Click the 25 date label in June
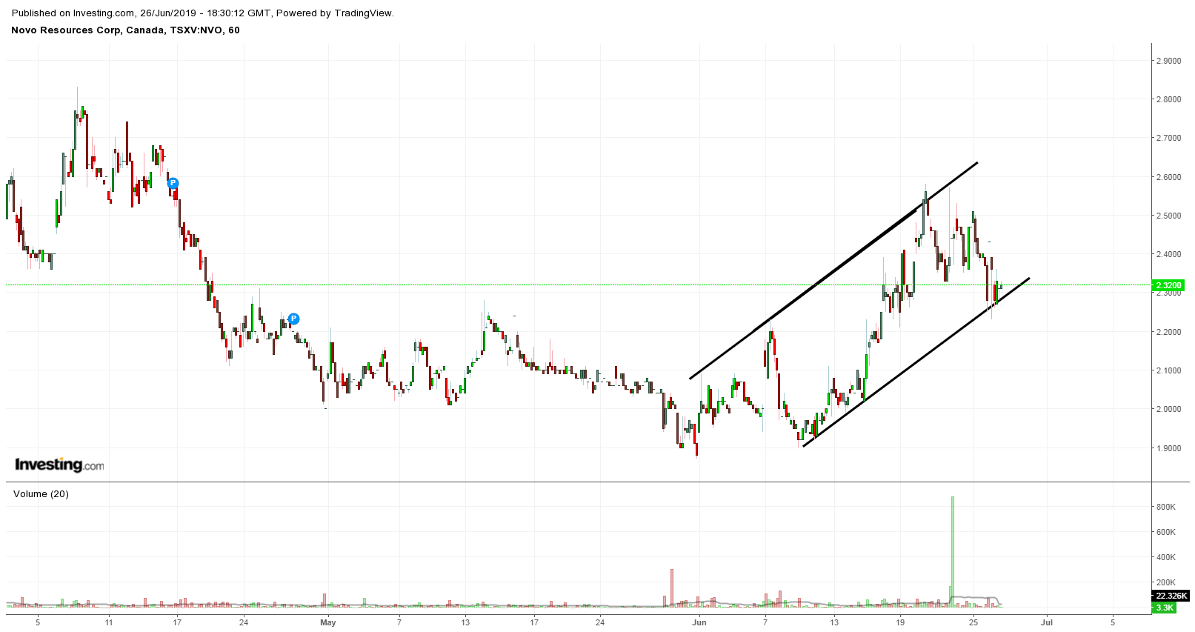This screenshot has height=632, width=1195. 973,622
